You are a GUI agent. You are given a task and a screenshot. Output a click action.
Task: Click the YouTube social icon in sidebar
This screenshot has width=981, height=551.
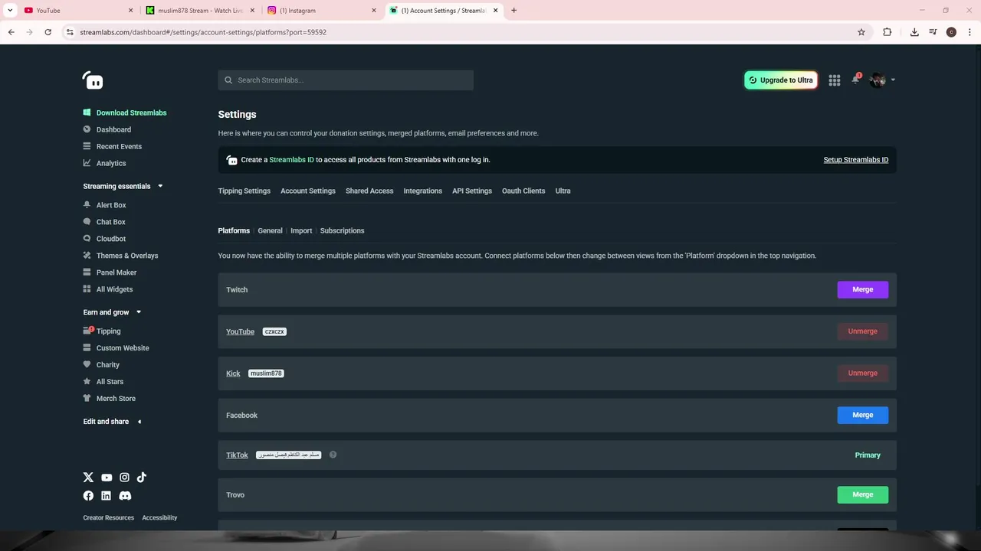tap(107, 478)
